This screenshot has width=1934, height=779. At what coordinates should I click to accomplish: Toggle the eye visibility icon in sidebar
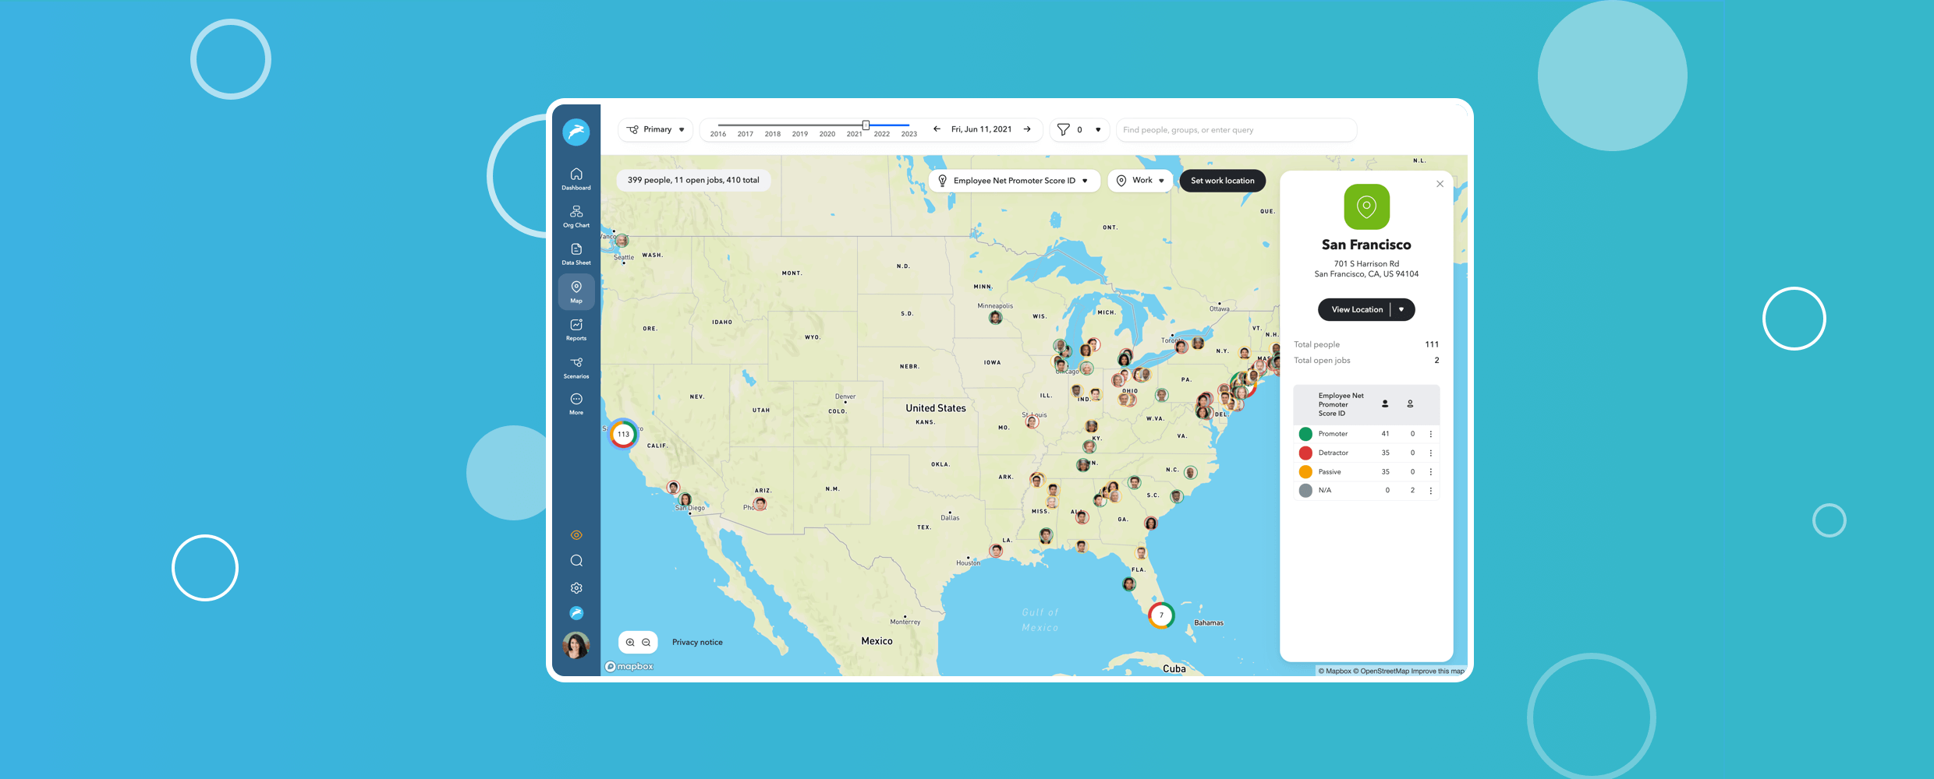pyautogui.click(x=576, y=535)
